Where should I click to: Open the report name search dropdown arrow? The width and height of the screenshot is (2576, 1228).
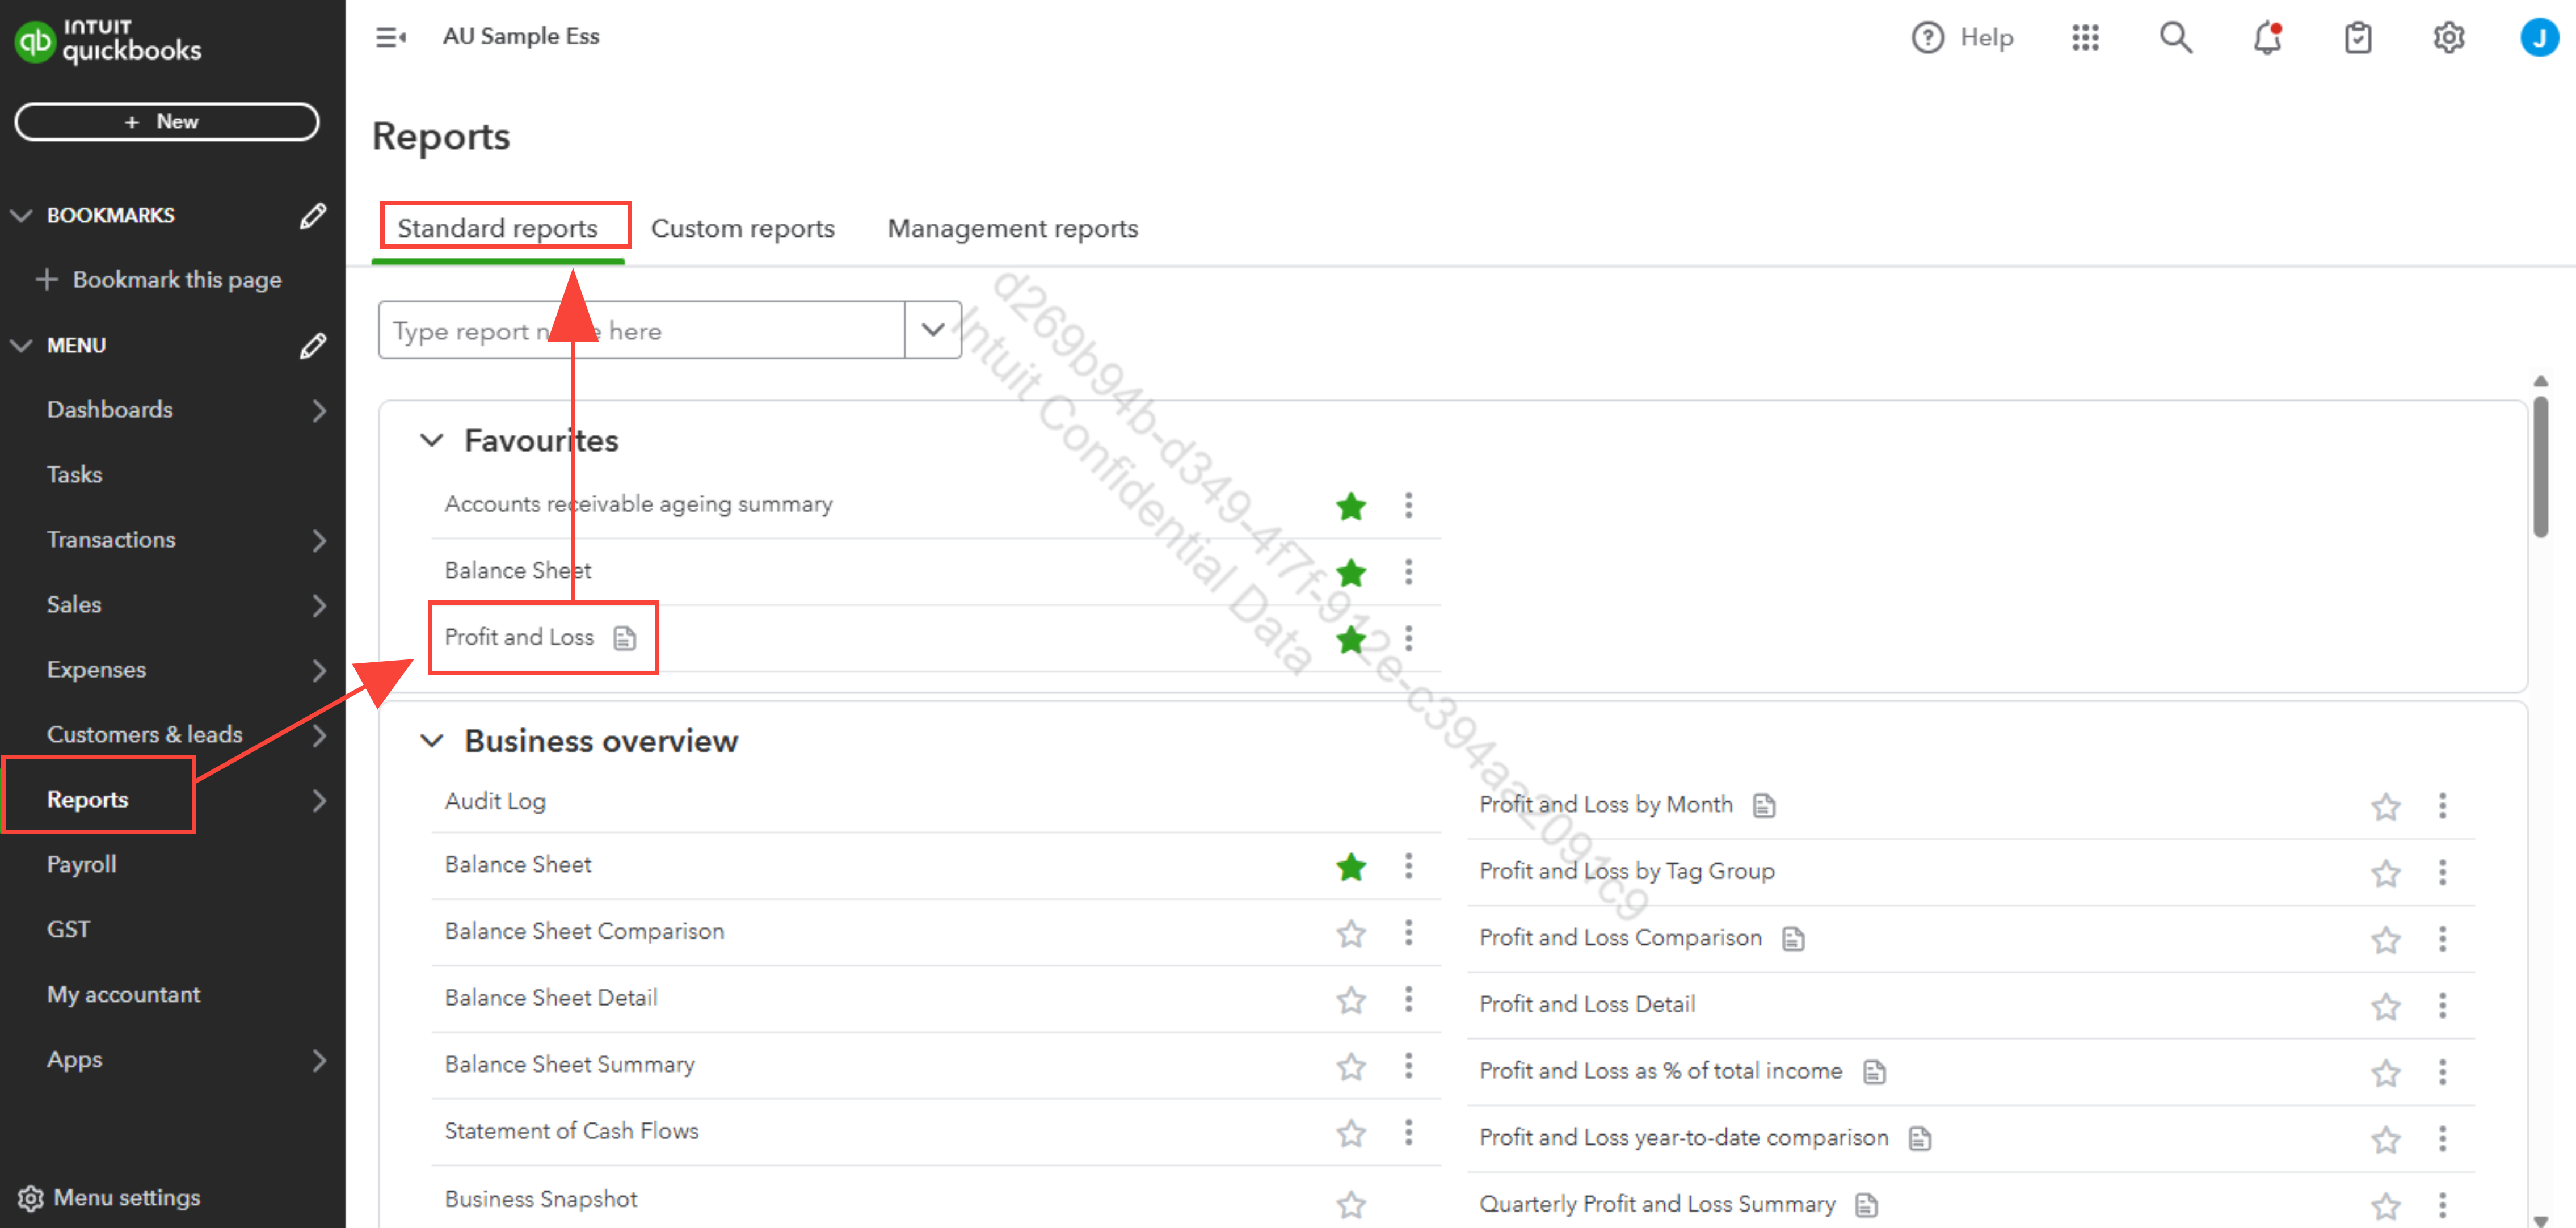932,330
